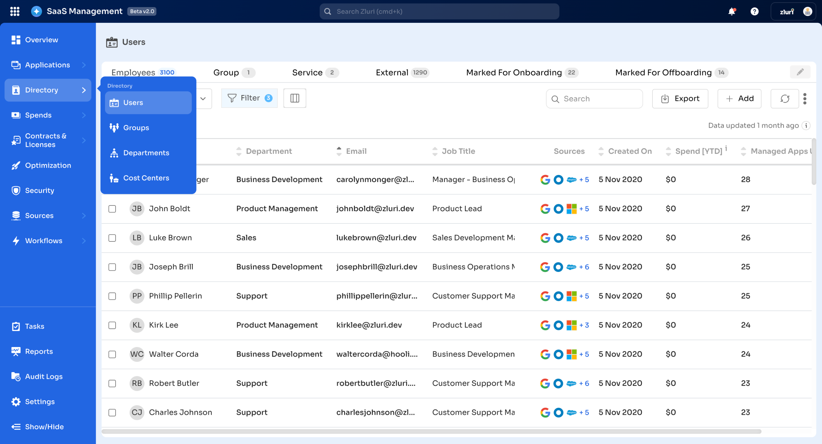Viewport: 822px width, 444px height.
Task: Open the app launcher grid icon
Action: pyautogui.click(x=15, y=11)
